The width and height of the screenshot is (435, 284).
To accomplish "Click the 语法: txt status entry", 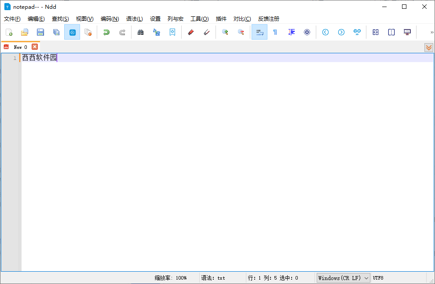I will point(213,278).
